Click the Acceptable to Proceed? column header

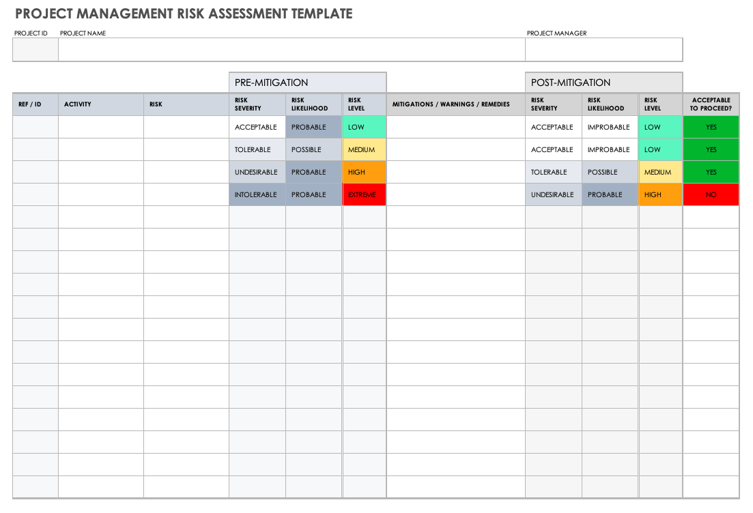(711, 104)
